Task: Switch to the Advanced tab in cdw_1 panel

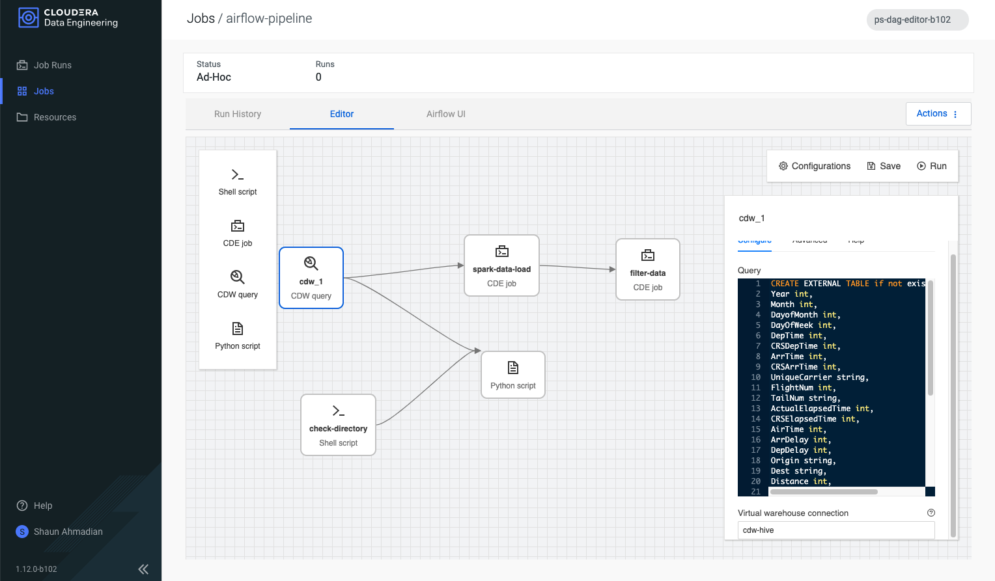Action: click(809, 240)
